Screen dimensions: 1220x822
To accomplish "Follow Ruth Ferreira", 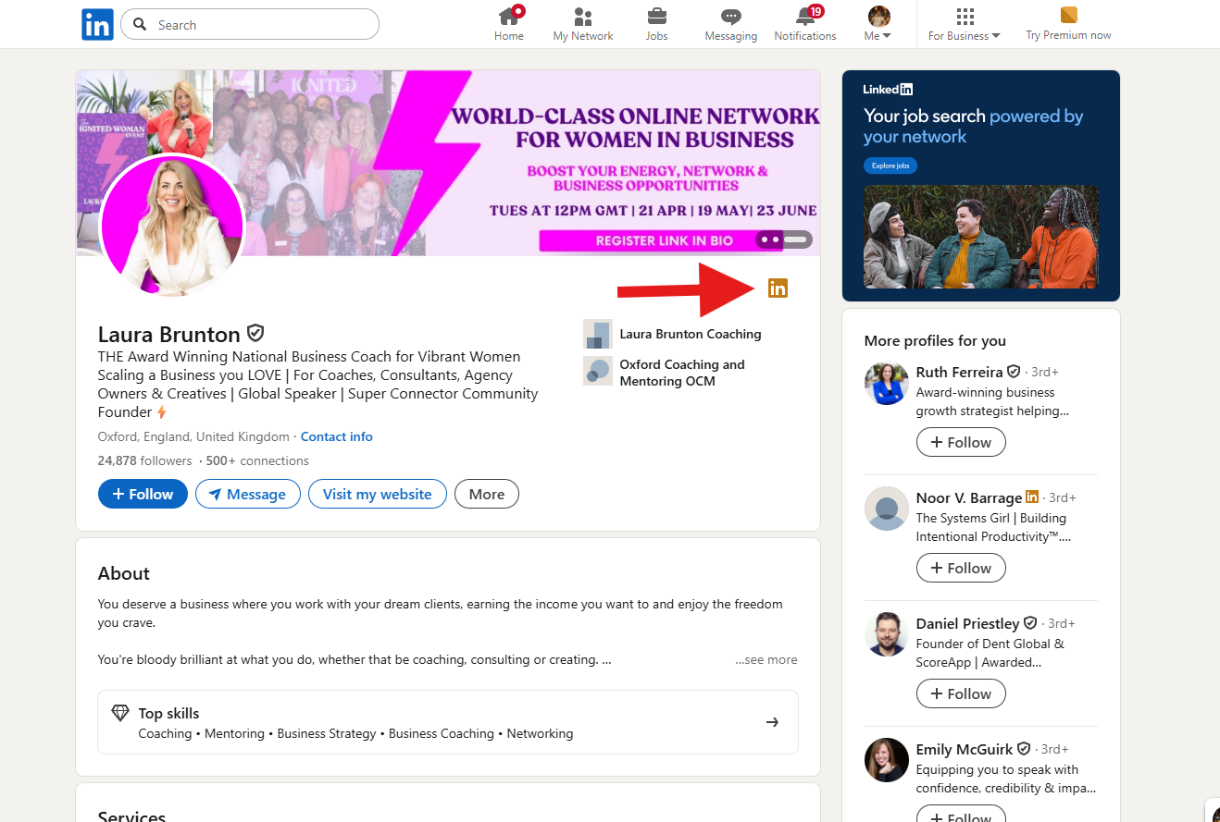I will 961,442.
